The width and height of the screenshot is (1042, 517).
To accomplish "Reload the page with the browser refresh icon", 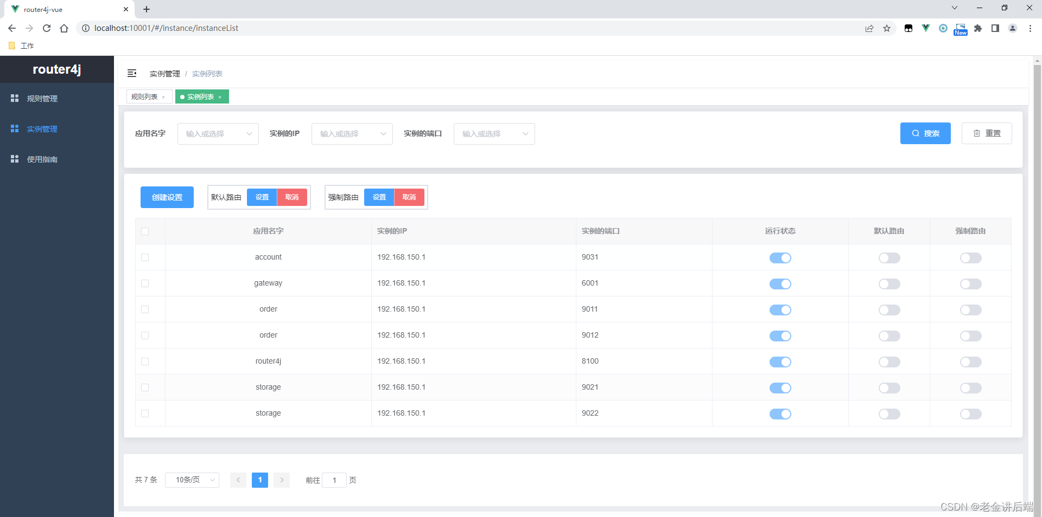I will (47, 28).
